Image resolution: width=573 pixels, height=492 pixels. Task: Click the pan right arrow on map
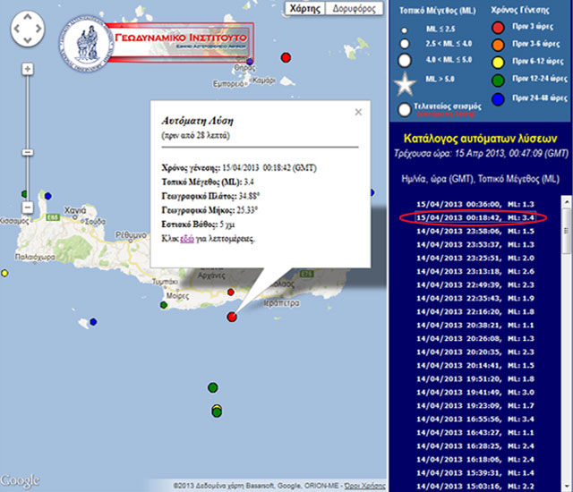[x=38, y=33]
